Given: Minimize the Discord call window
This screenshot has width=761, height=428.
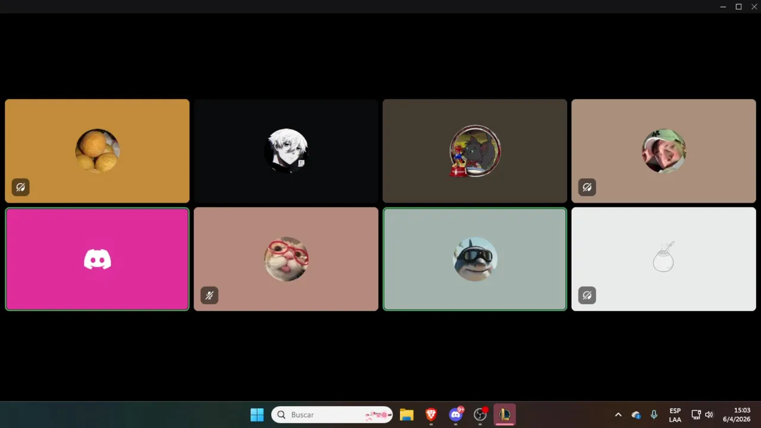Looking at the screenshot, I should click(x=724, y=7).
